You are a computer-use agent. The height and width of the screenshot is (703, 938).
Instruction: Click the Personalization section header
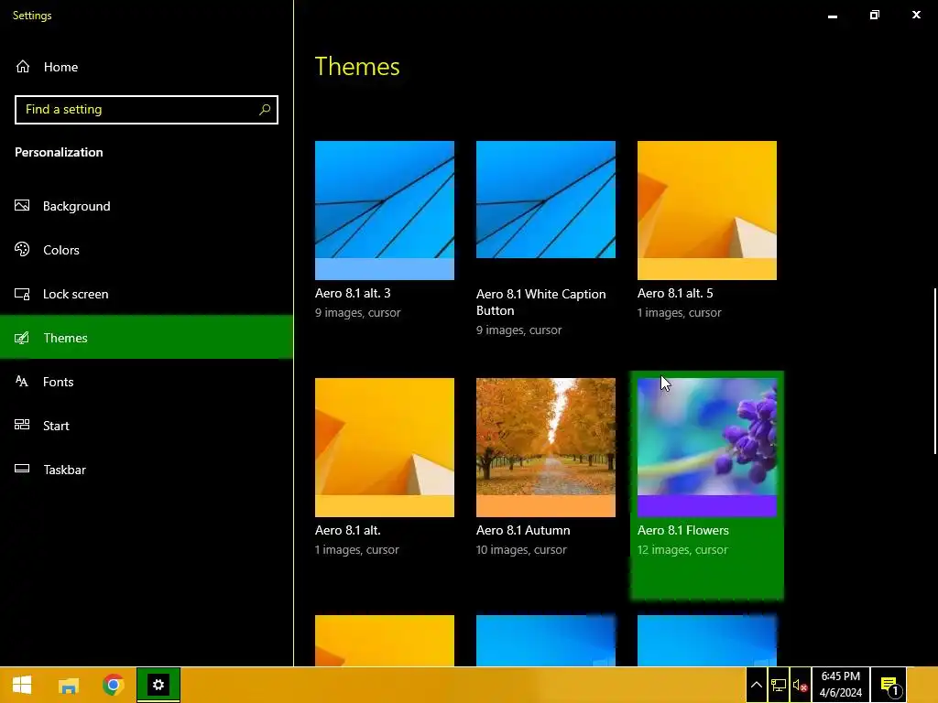(x=59, y=153)
